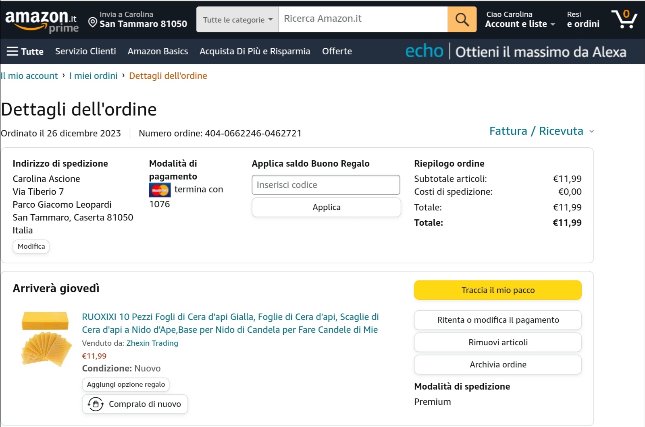Open the shopping cart icon
Viewport: 645px width, 427px height.
coord(624,19)
